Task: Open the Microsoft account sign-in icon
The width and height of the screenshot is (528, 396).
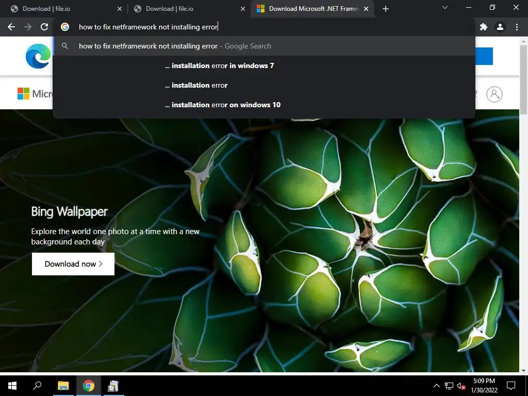Action: (x=494, y=94)
